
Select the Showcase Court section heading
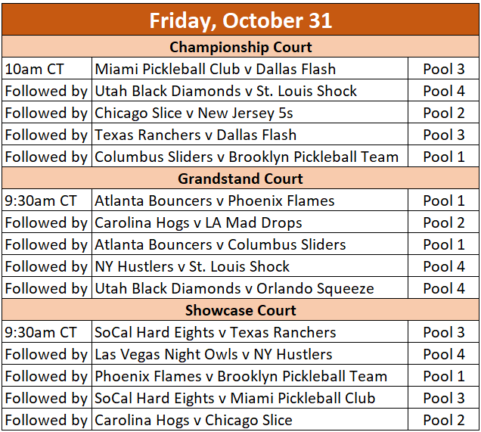pyautogui.click(x=240, y=310)
